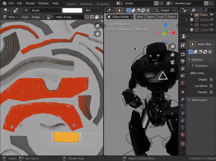Open the Window menu
This screenshot has width=216, height=161.
[x=44, y=3]
